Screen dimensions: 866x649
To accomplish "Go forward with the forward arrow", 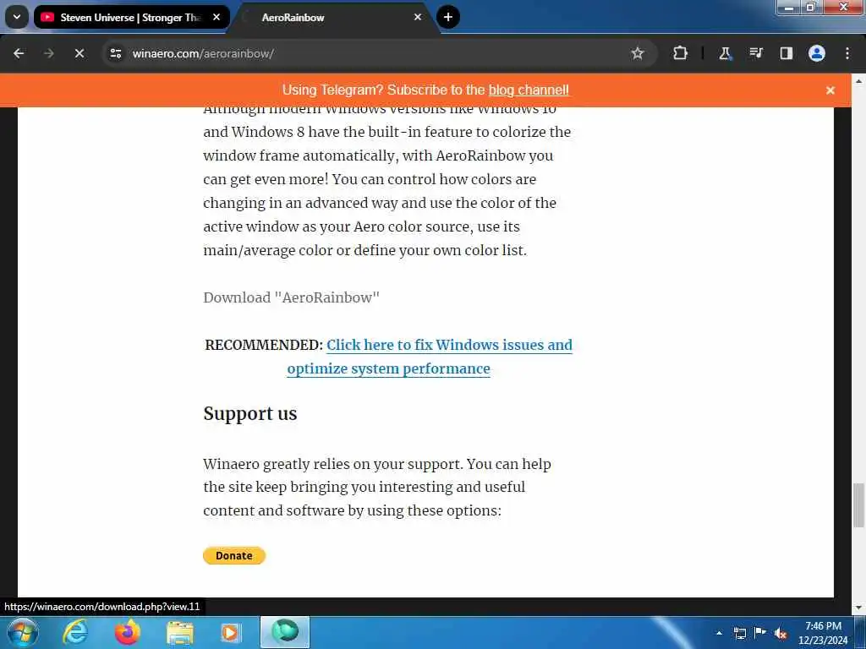I will point(48,53).
